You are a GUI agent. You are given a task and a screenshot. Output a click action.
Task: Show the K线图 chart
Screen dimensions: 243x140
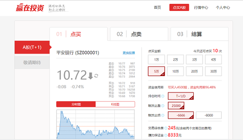click(115, 104)
